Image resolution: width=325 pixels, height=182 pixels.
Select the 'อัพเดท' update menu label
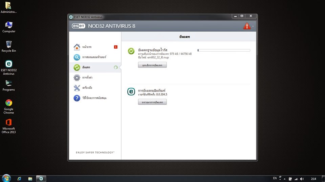[86, 67]
